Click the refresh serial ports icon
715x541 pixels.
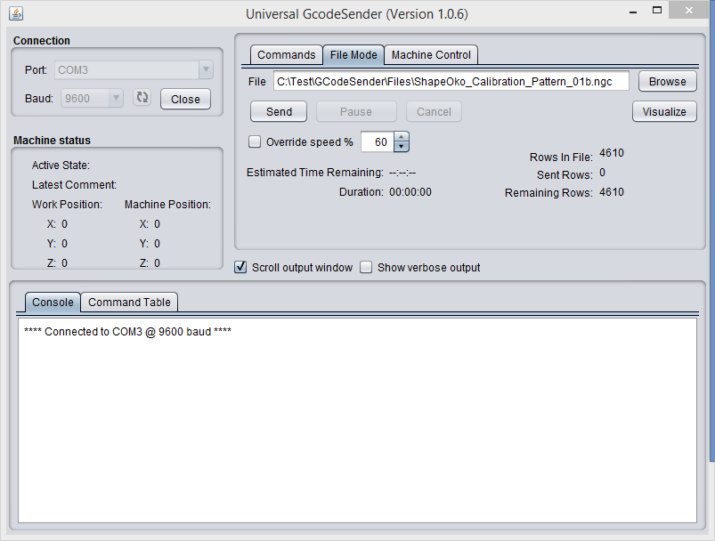[x=142, y=98]
